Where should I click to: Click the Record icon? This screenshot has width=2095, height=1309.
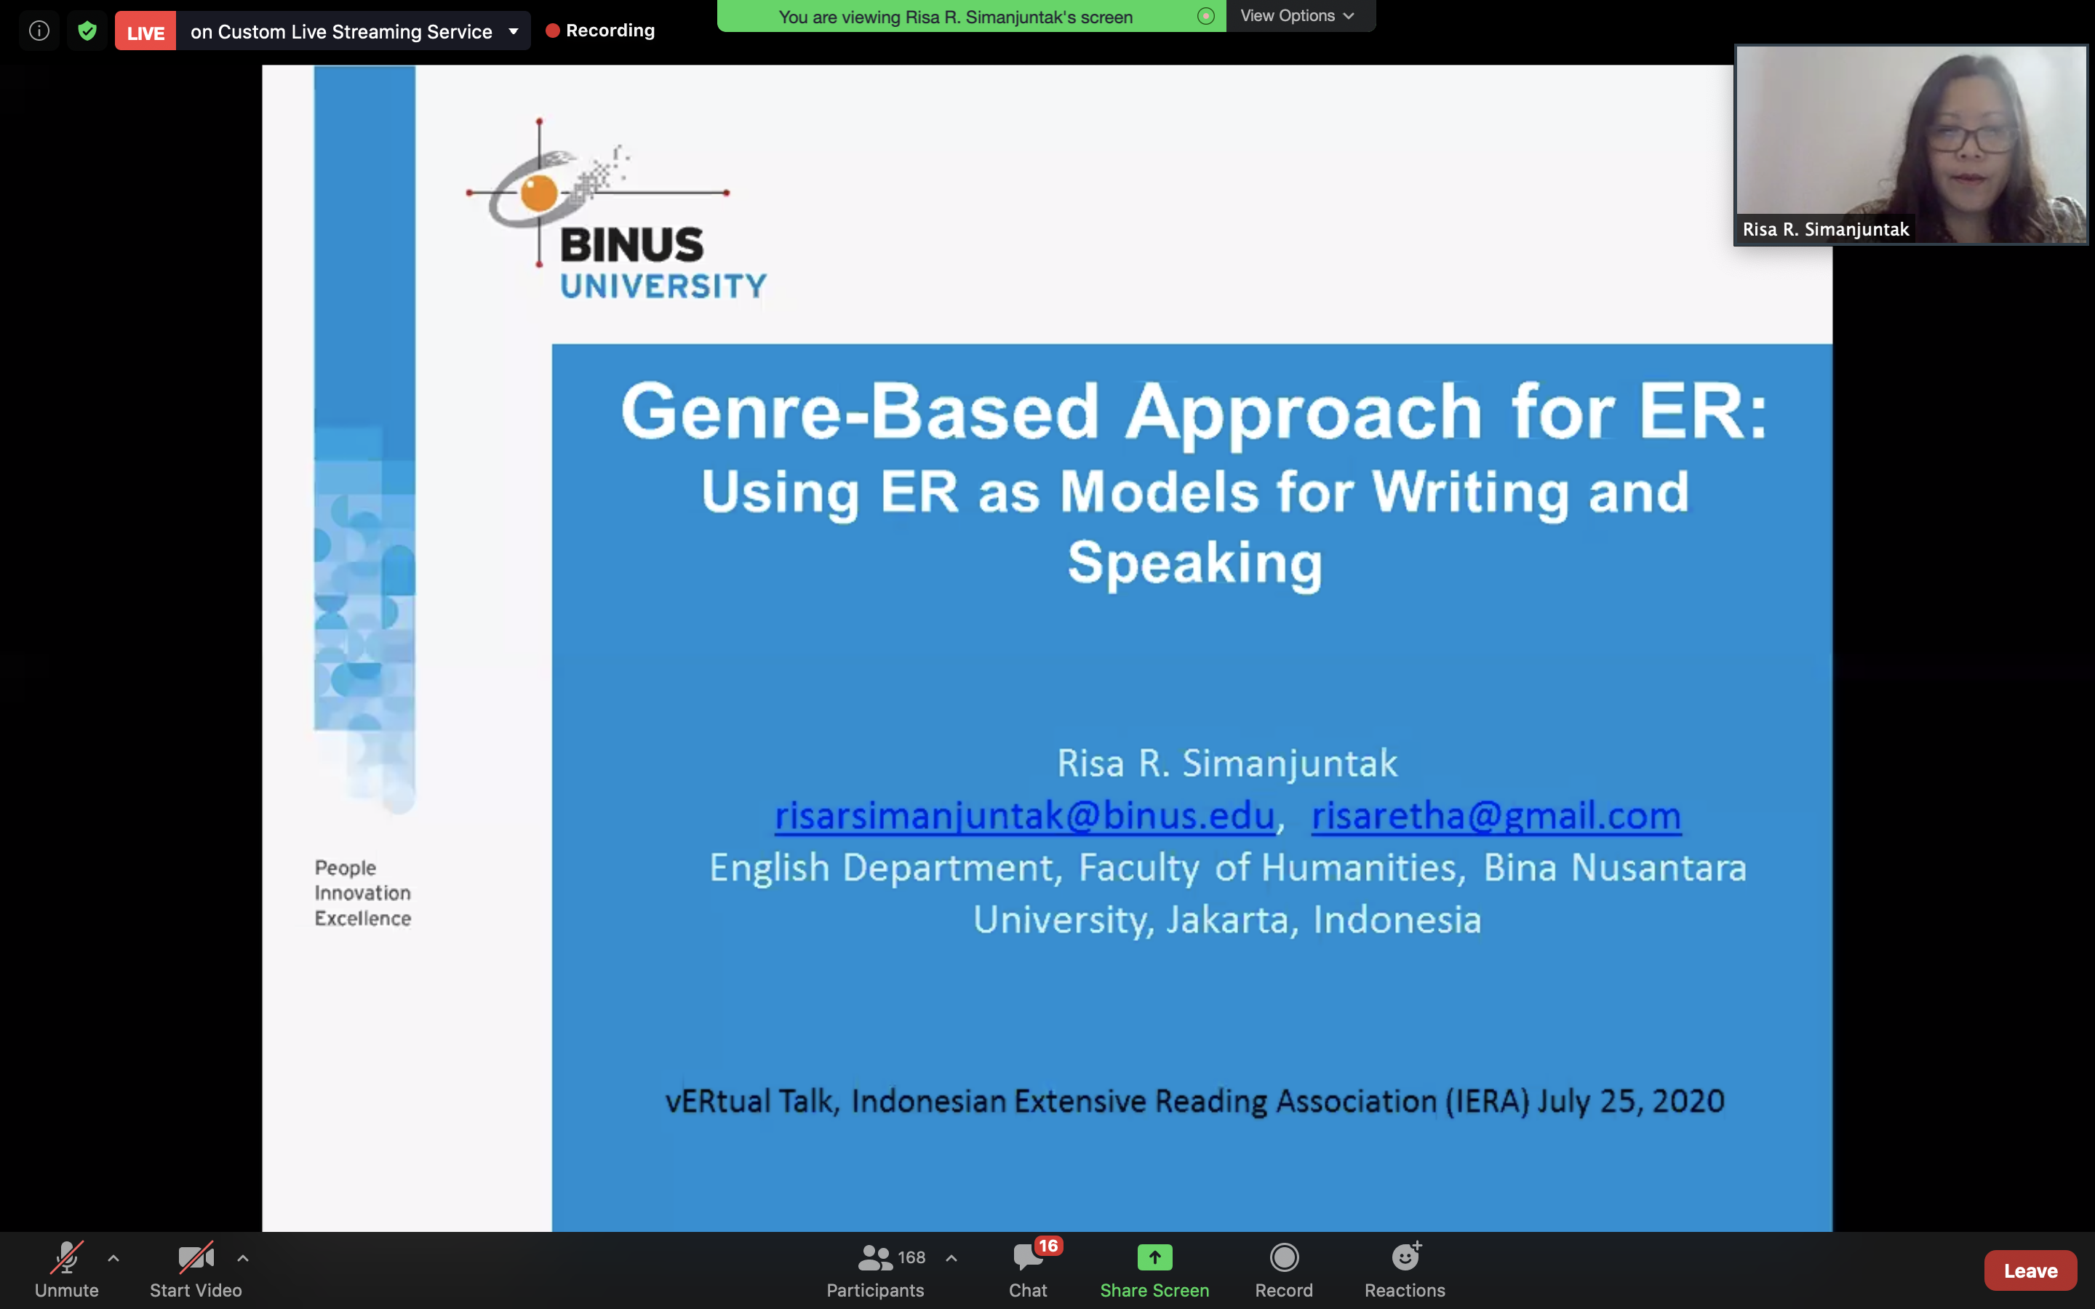tap(1284, 1257)
